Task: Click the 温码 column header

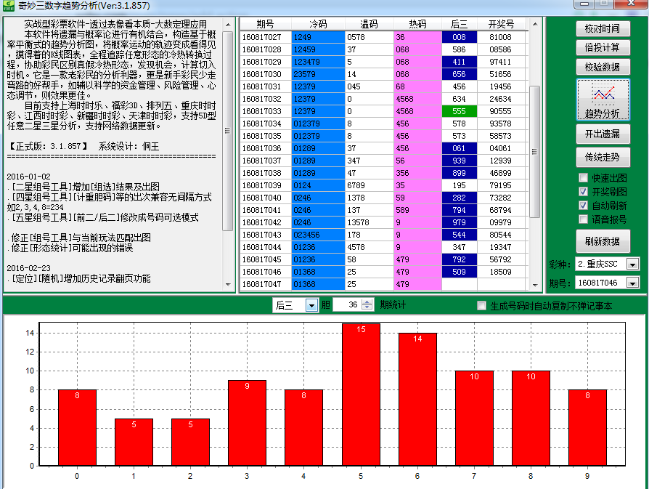Action: (x=369, y=24)
